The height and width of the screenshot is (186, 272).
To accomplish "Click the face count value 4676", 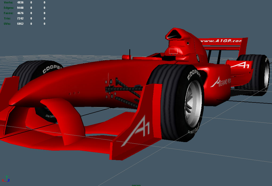I will click(20, 13).
